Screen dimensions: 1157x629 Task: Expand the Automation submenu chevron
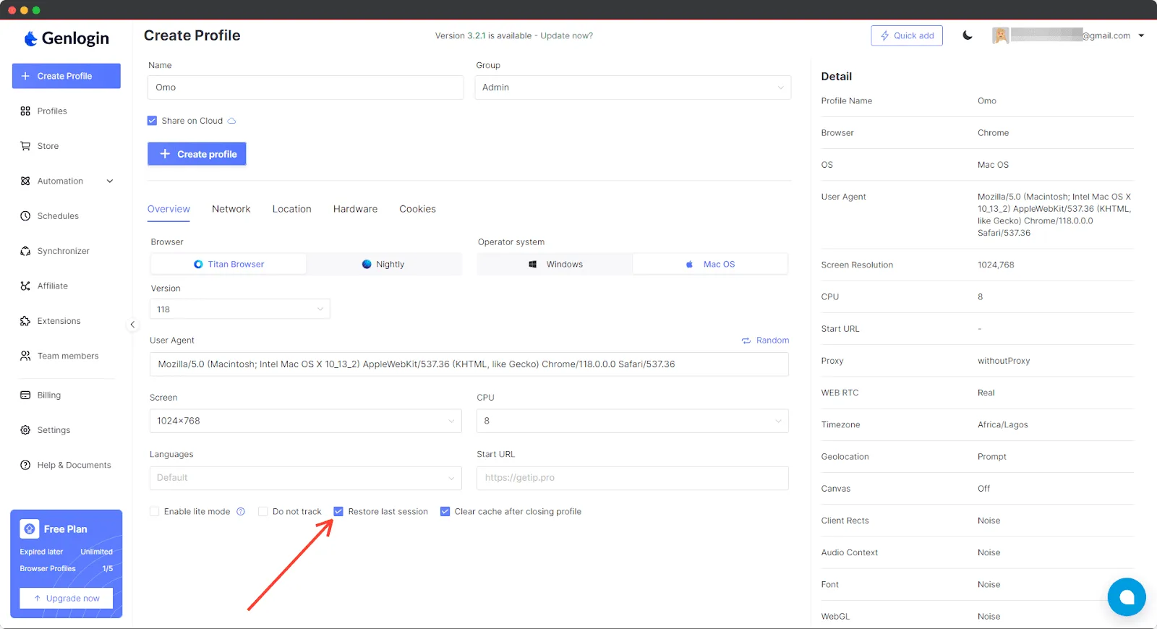coord(110,181)
